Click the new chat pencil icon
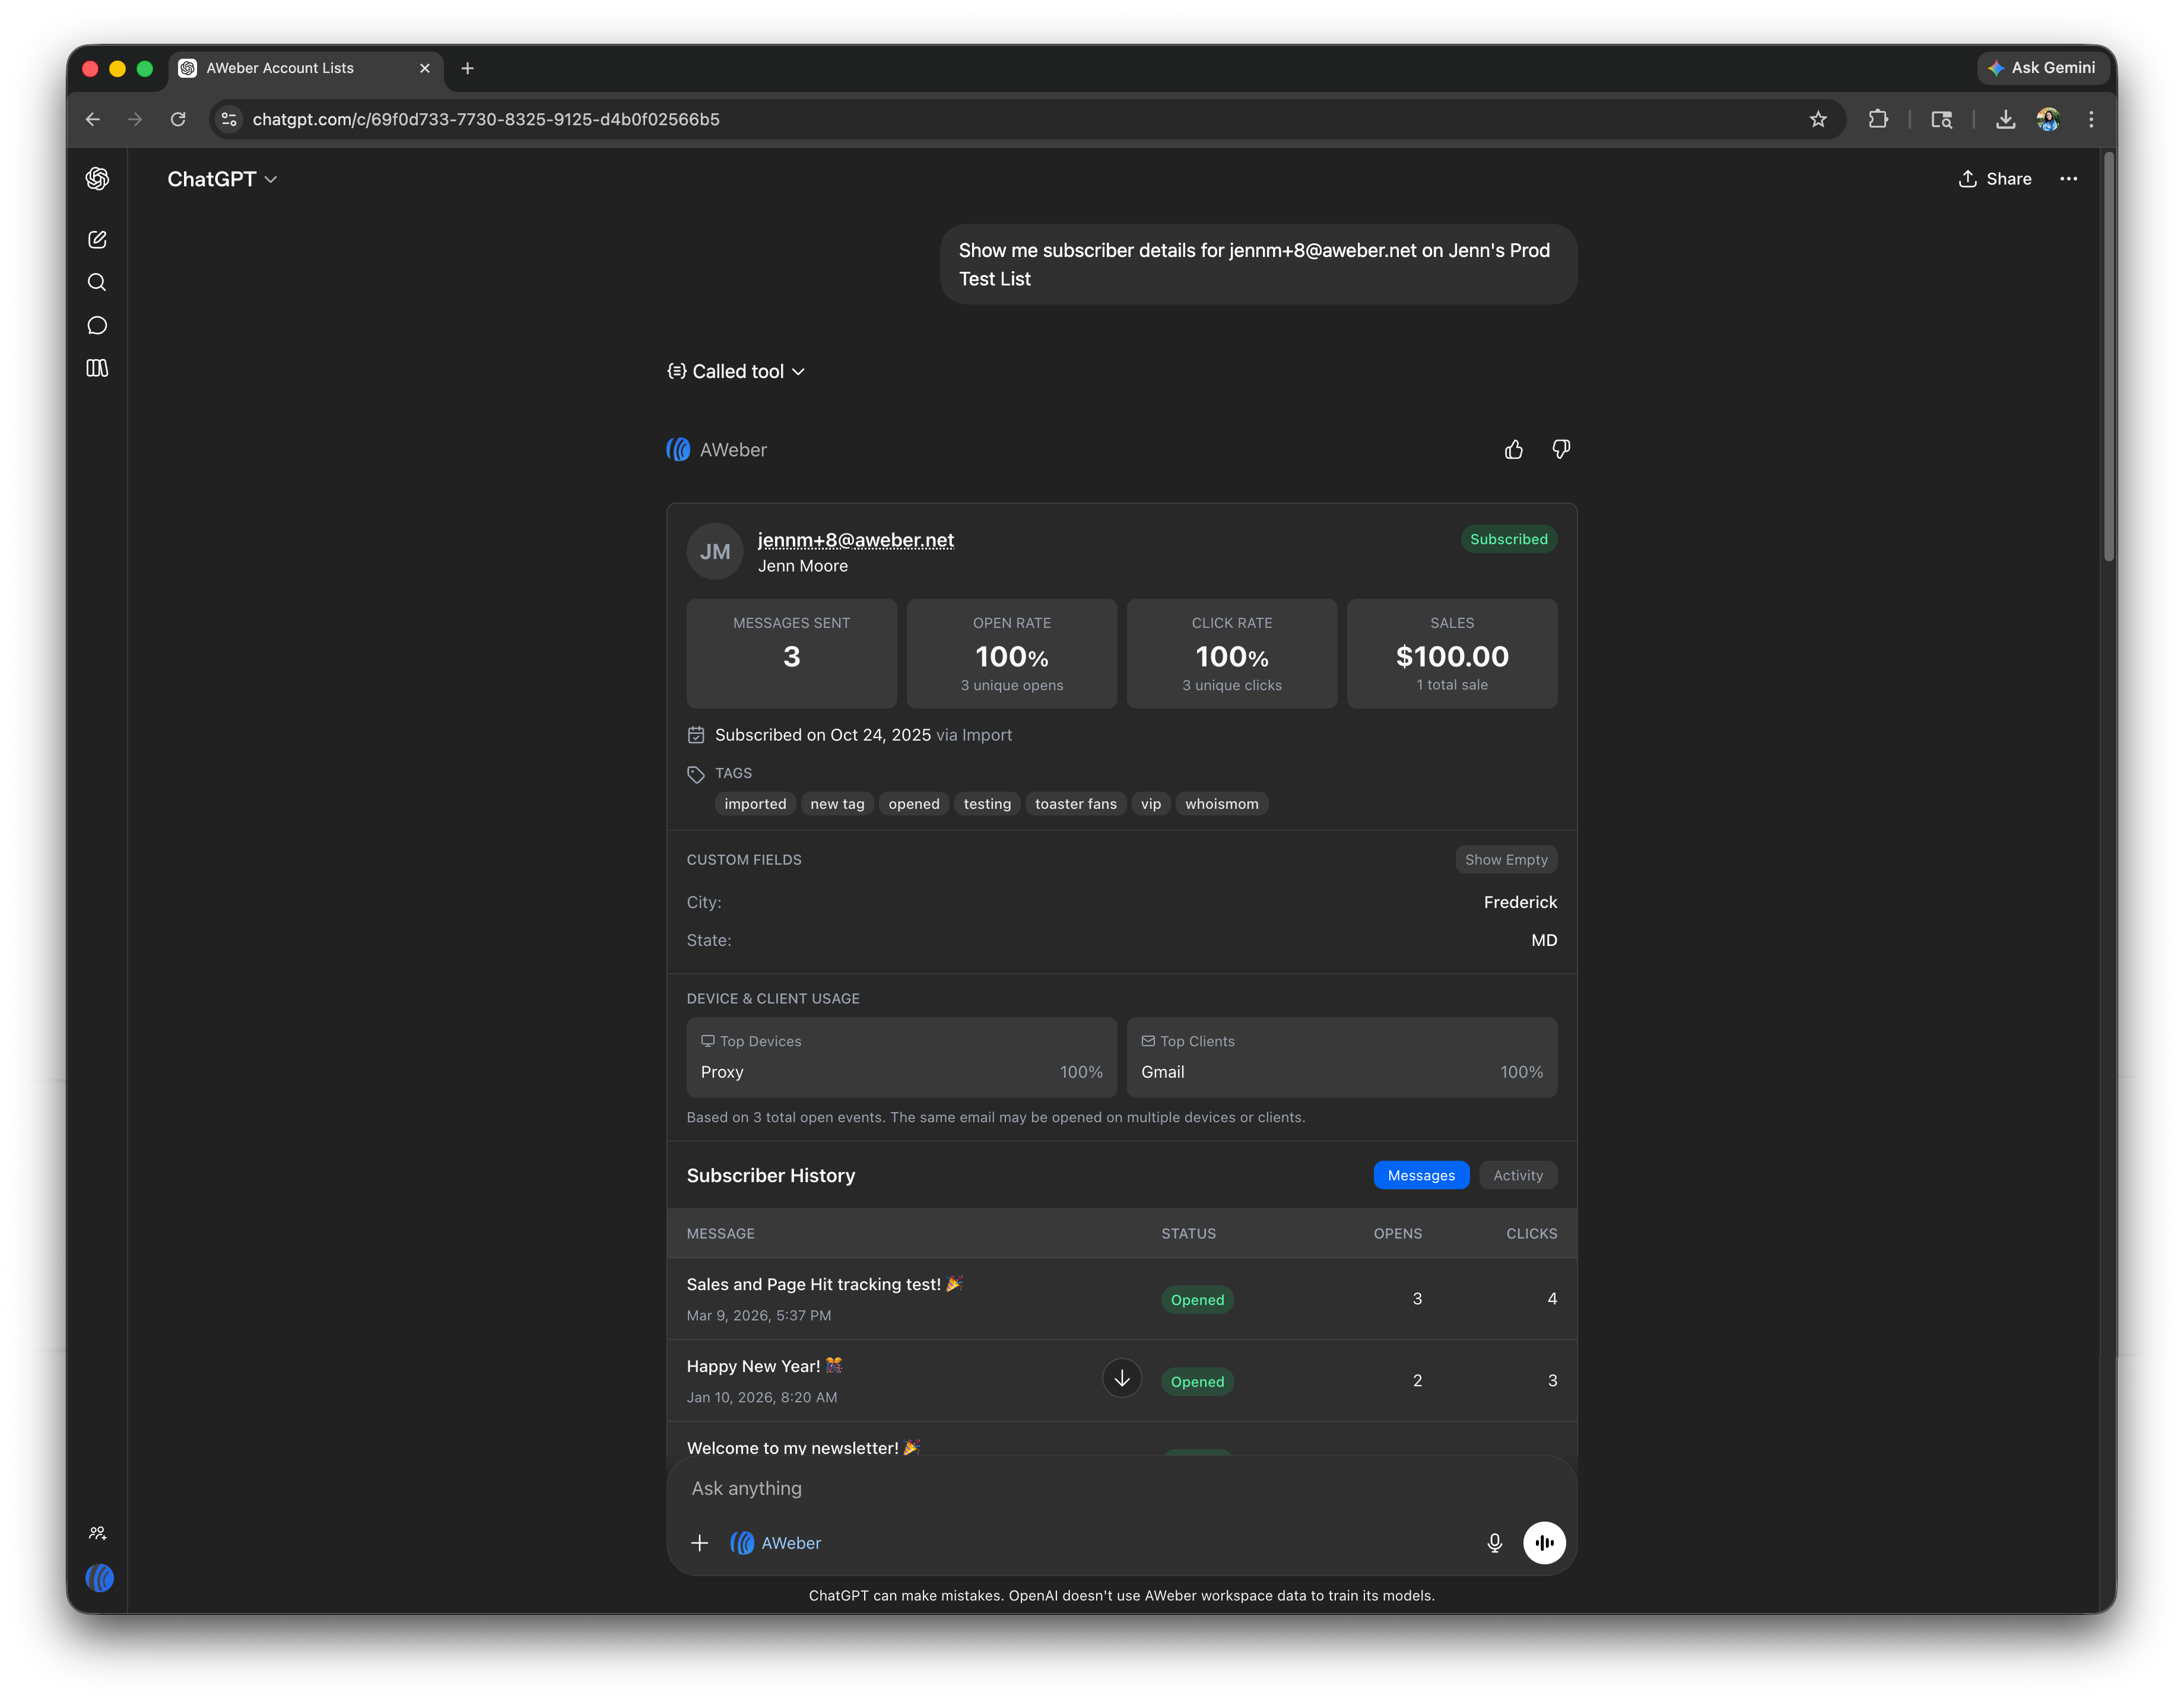Viewport: 2184px width, 1702px height. 97,240
